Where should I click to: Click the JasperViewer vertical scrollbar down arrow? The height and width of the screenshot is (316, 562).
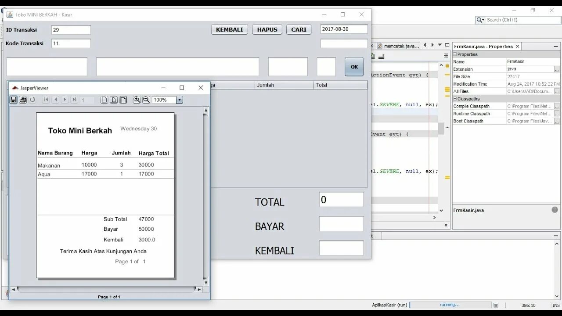click(205, 283)
